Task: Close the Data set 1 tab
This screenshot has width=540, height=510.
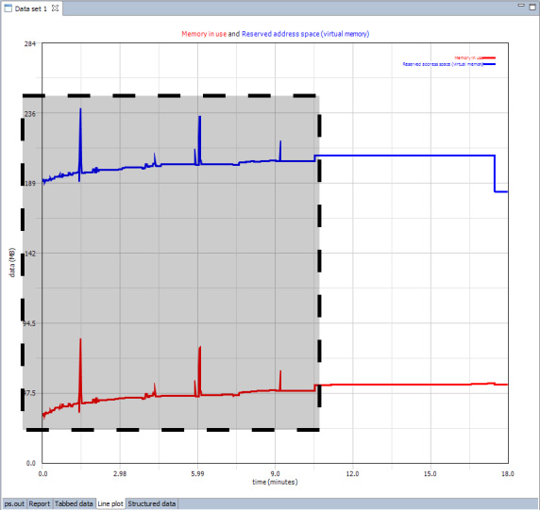Action: pos(55,8)
